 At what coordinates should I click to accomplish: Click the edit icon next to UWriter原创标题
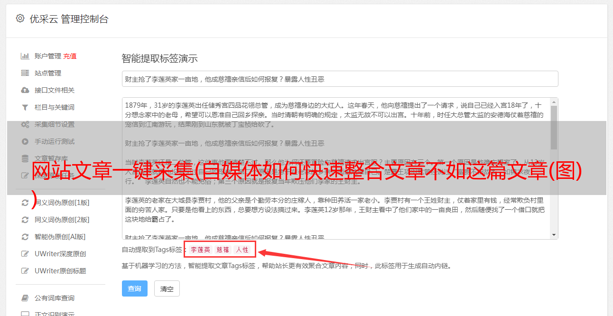25,271
